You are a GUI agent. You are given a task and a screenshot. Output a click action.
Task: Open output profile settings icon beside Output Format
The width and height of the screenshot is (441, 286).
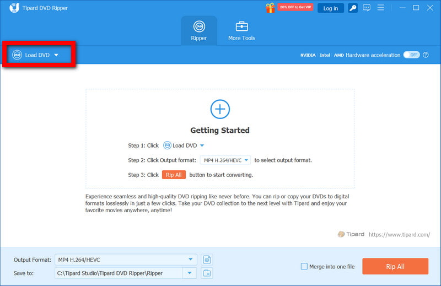207,260
